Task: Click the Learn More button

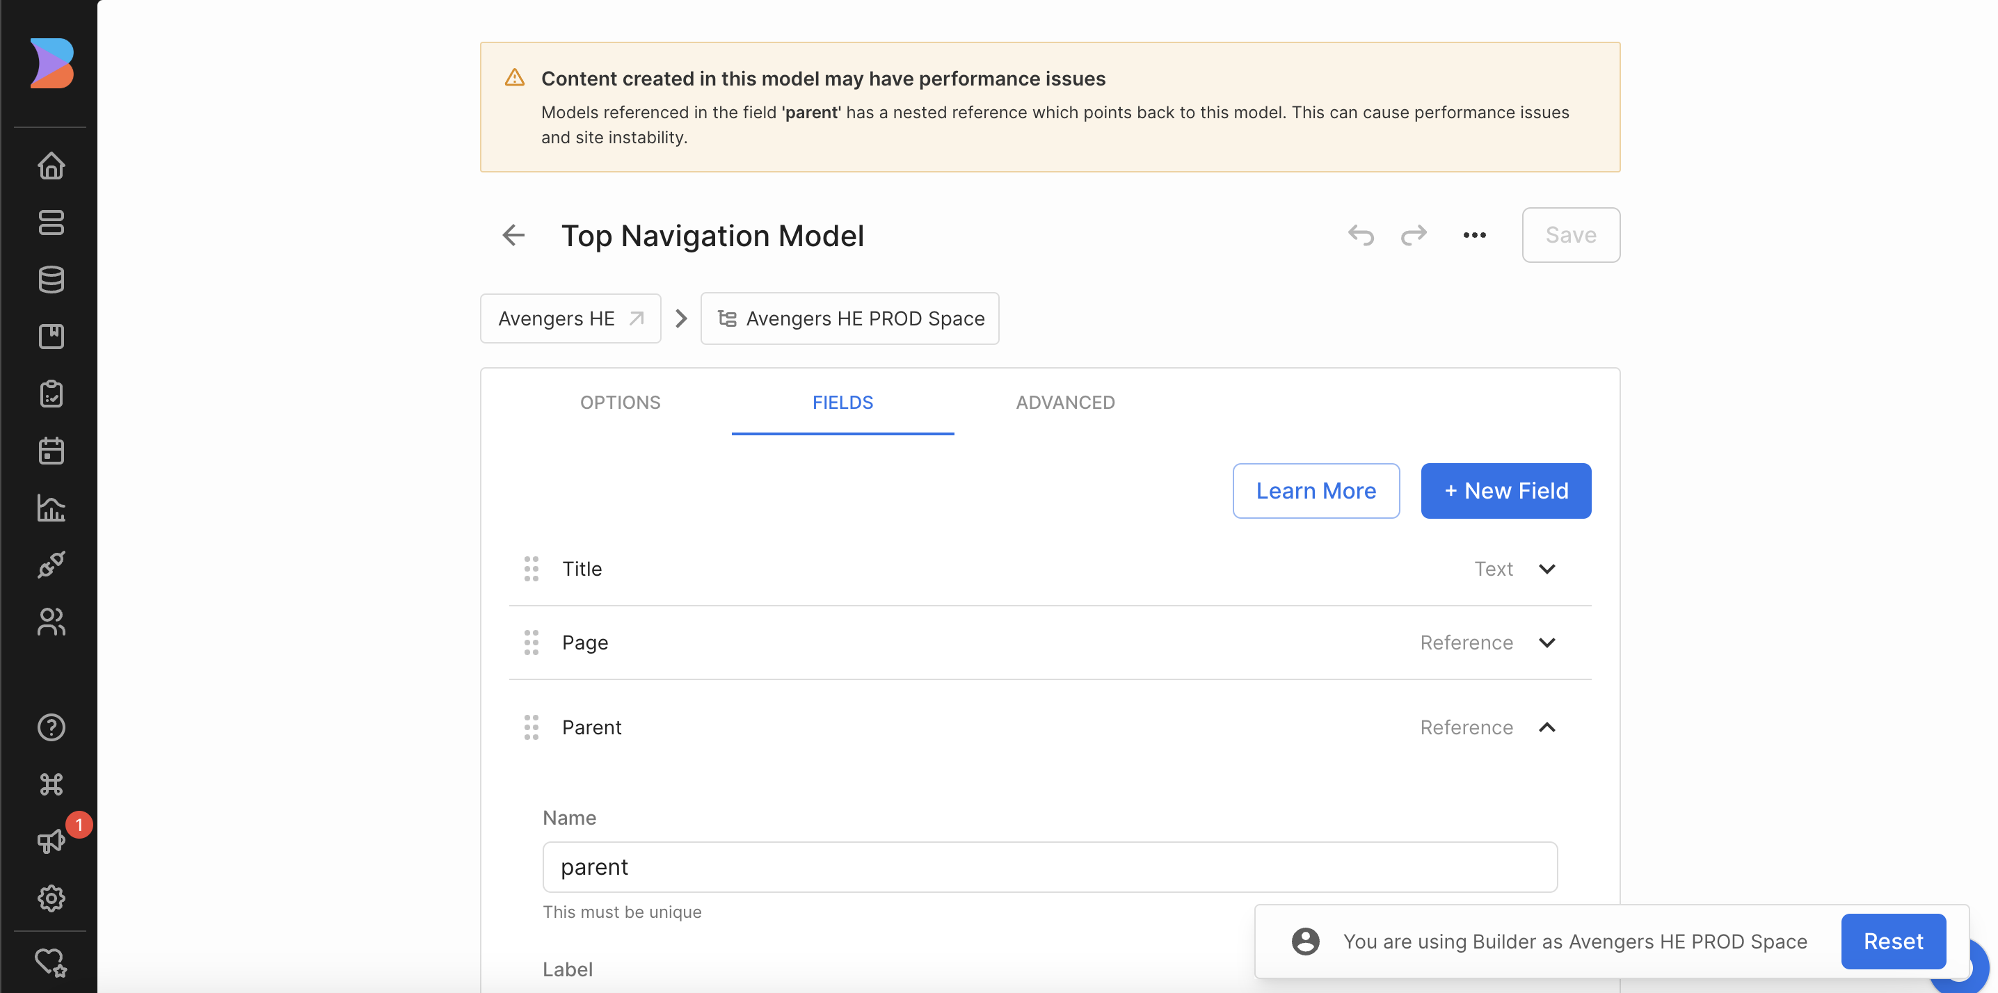Action: point(1316,491)
